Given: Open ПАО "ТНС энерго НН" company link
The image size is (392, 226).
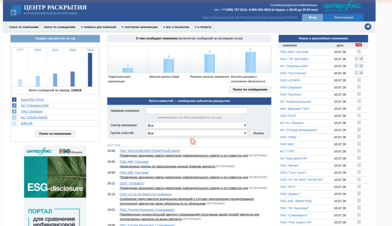Looking at the screenshot, I should tap(296, 222).
